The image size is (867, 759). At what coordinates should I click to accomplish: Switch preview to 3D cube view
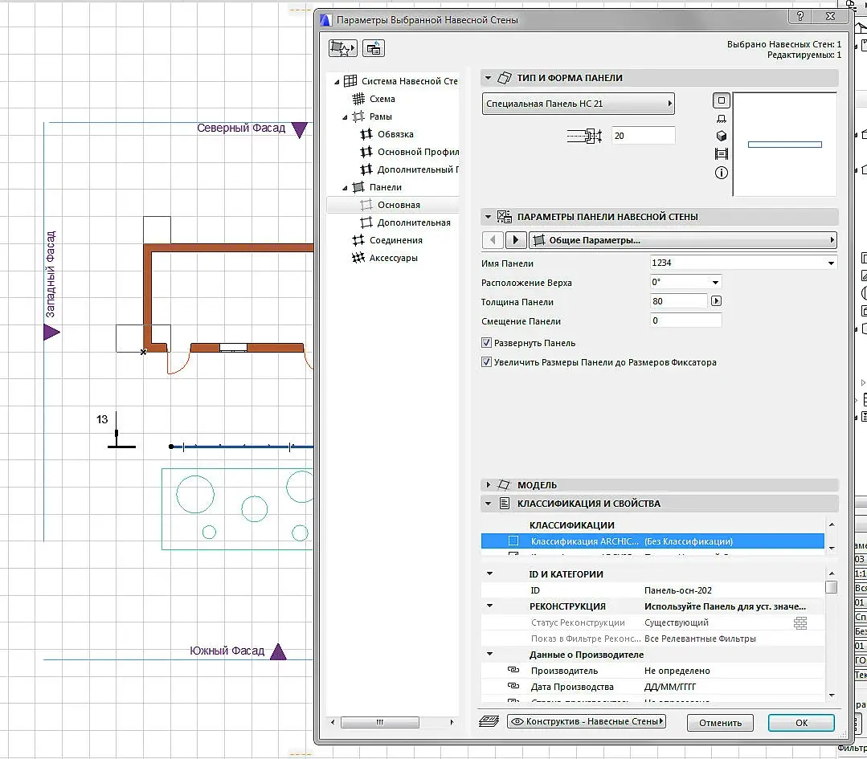click(x=721, y=137)
